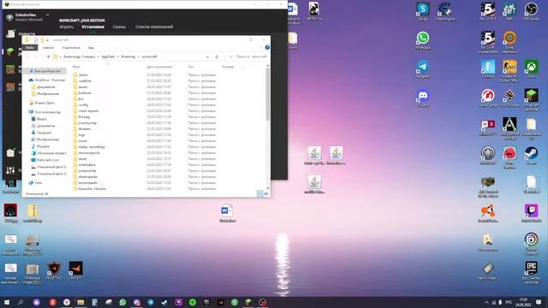This screenshot has width=548, height=308.
Task: Sort by the Дата изменения column header
Action: coord(166,67)
